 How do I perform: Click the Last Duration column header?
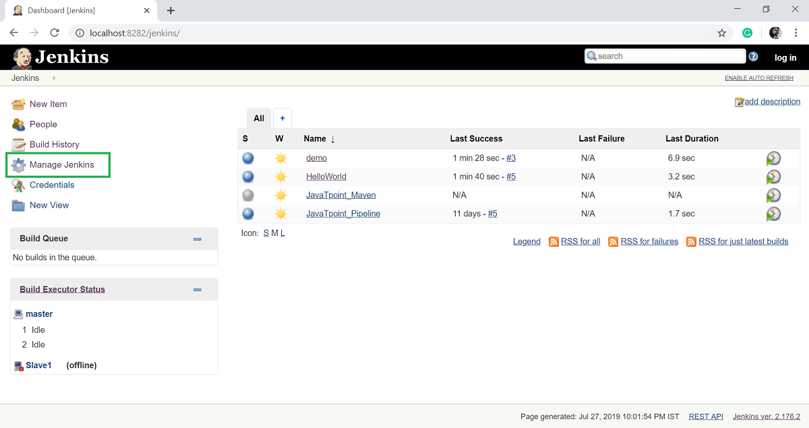click(692, 139)
